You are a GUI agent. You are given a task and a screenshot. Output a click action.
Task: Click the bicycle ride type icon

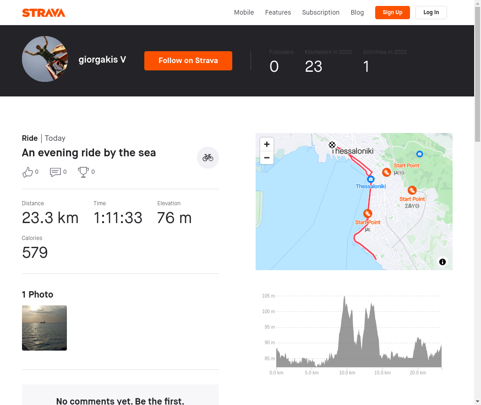click(x=208, y=158)
